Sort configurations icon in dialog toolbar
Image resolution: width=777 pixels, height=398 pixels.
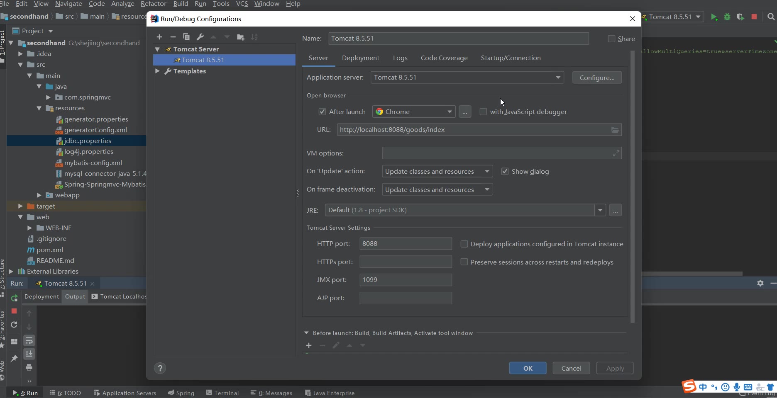(254, 37)
